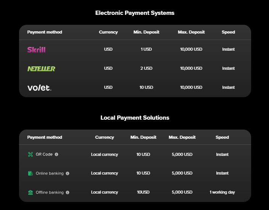Select the Offline banking payment label
The width and height of the screenshot is (269, 210).
click(x=50, y=192)
